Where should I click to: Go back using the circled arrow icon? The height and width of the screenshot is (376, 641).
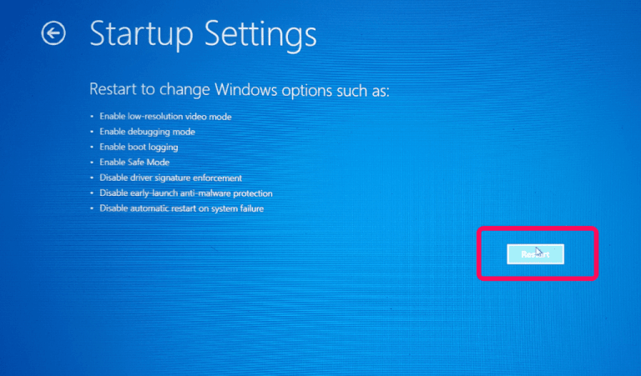pyautogui.click(x=53, y=33)
